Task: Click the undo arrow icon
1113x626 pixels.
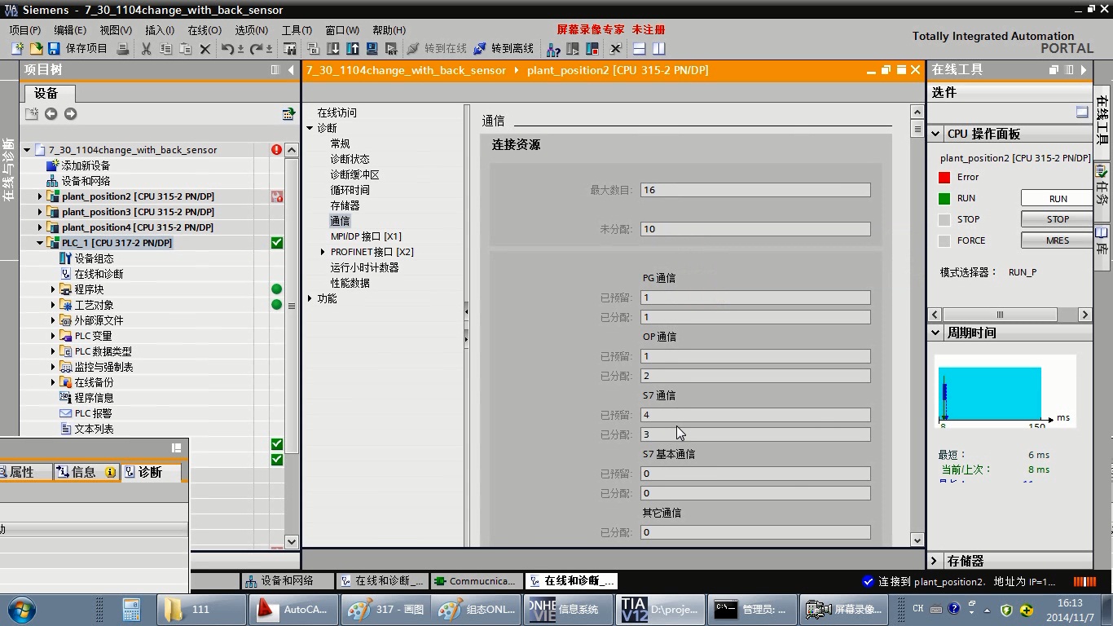Action: (227, 49)
